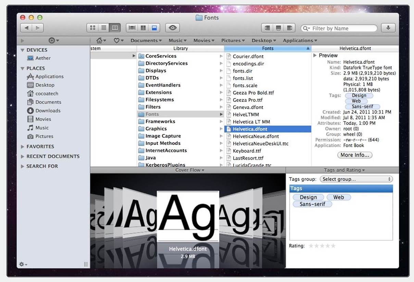The height and width of the screenshot is (282, 414).
Task: Go back with the left arrow button
Action: [26, 28]
